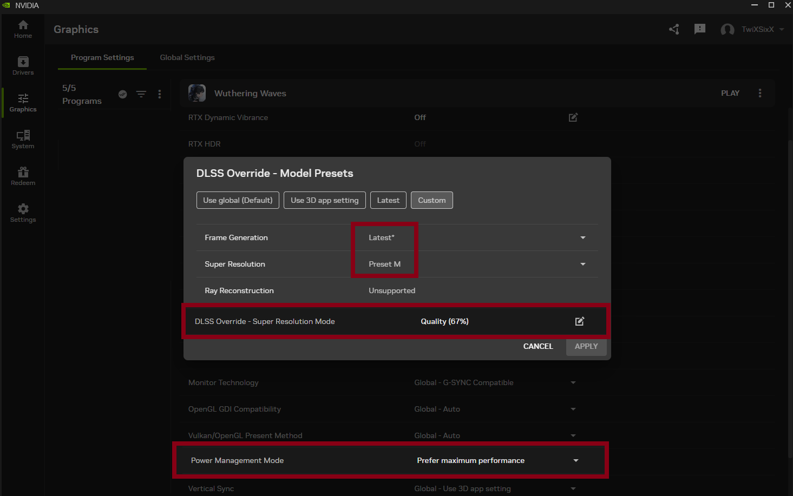Minimize the NVIDIA app window

coord(755,5)
